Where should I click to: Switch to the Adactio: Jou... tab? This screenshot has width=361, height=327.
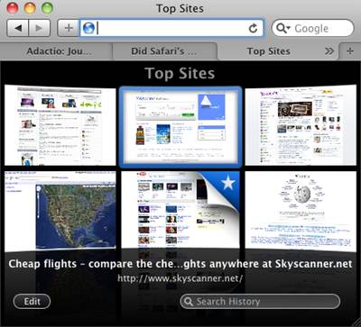59,51
